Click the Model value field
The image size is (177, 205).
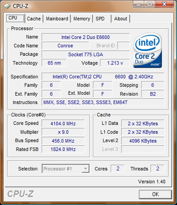pyautogui.click(x=103, y=85)
